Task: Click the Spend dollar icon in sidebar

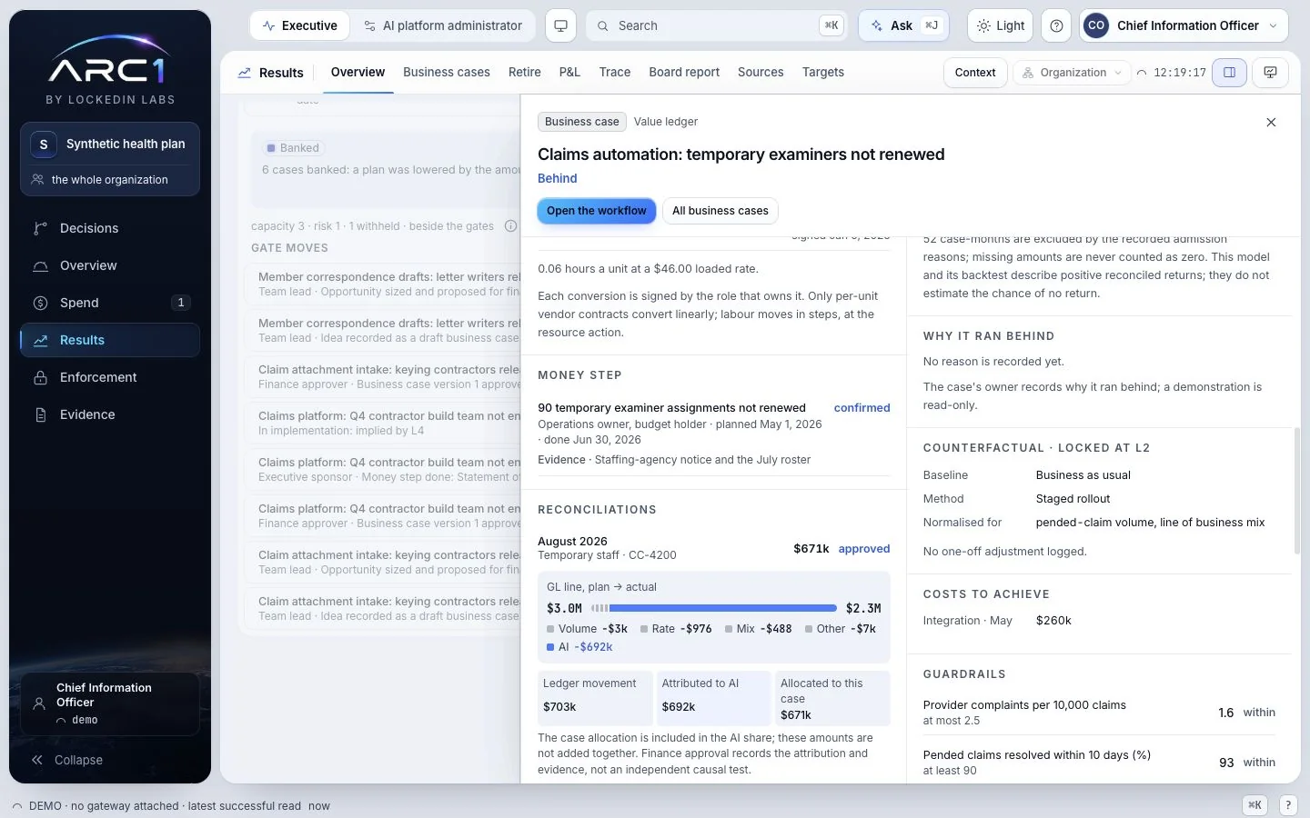Action: tap(40, 303)
